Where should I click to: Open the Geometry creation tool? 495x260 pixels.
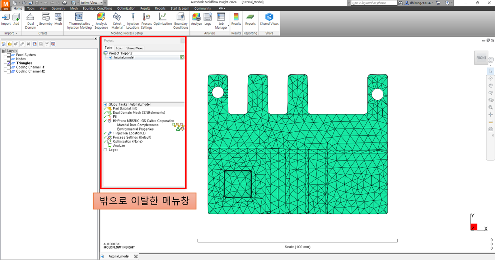click(x=46, y=19)
